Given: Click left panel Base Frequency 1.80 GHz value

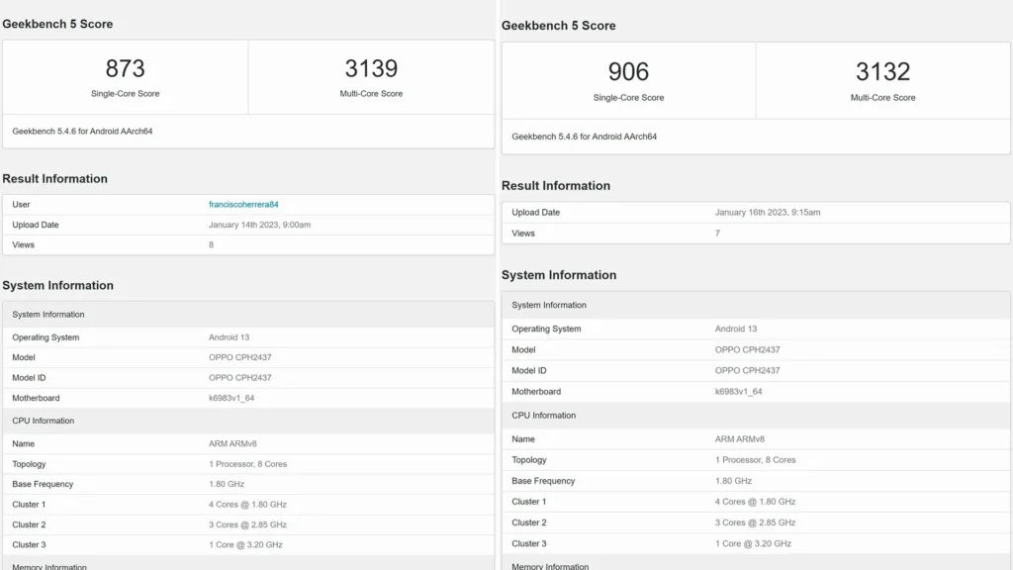Looking at the screenshot, I should pos(227,484).
